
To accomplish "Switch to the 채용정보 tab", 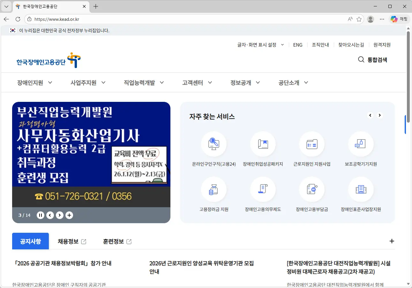I will [68, 241].
